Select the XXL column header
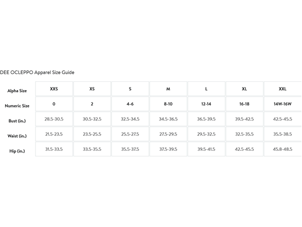 coord(282,89)
